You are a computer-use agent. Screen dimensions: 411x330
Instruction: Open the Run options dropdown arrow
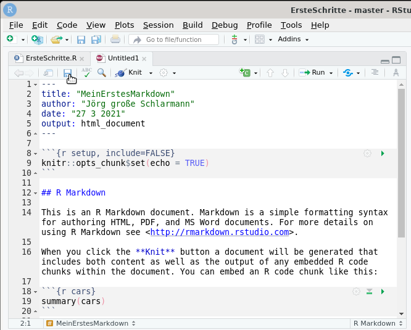tap(331, 73)
